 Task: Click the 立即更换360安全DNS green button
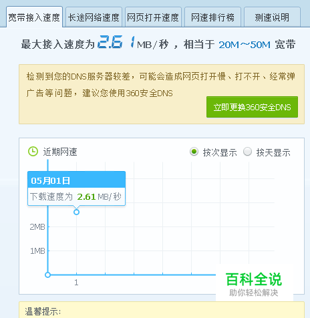252,107
